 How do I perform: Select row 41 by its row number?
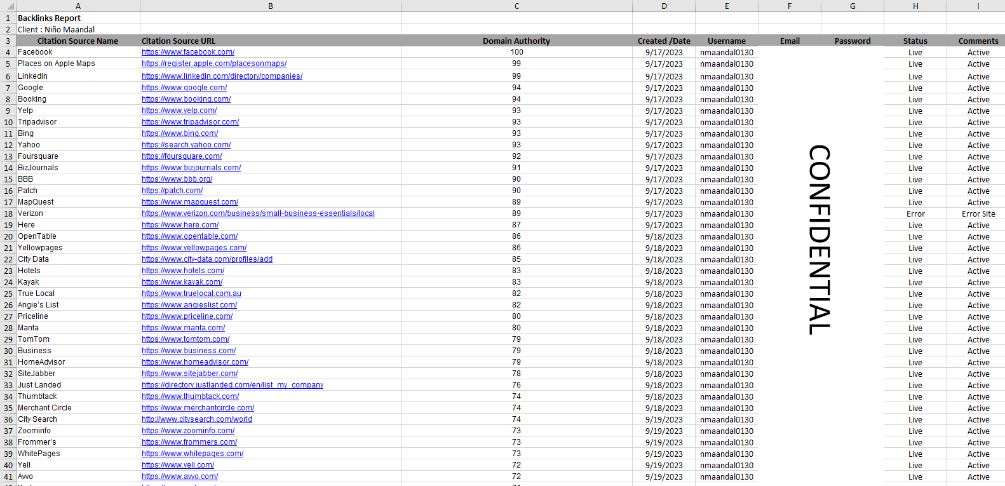[8, 476]
